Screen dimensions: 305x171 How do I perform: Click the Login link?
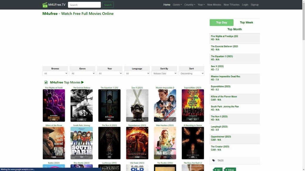245,5
